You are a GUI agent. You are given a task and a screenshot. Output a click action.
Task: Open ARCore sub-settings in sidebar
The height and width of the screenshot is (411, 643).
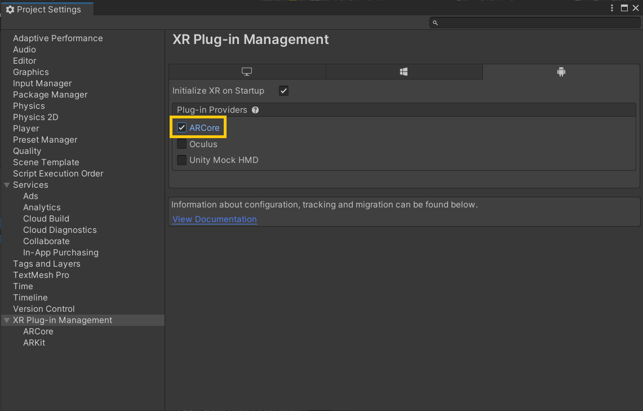pos(38,332)
